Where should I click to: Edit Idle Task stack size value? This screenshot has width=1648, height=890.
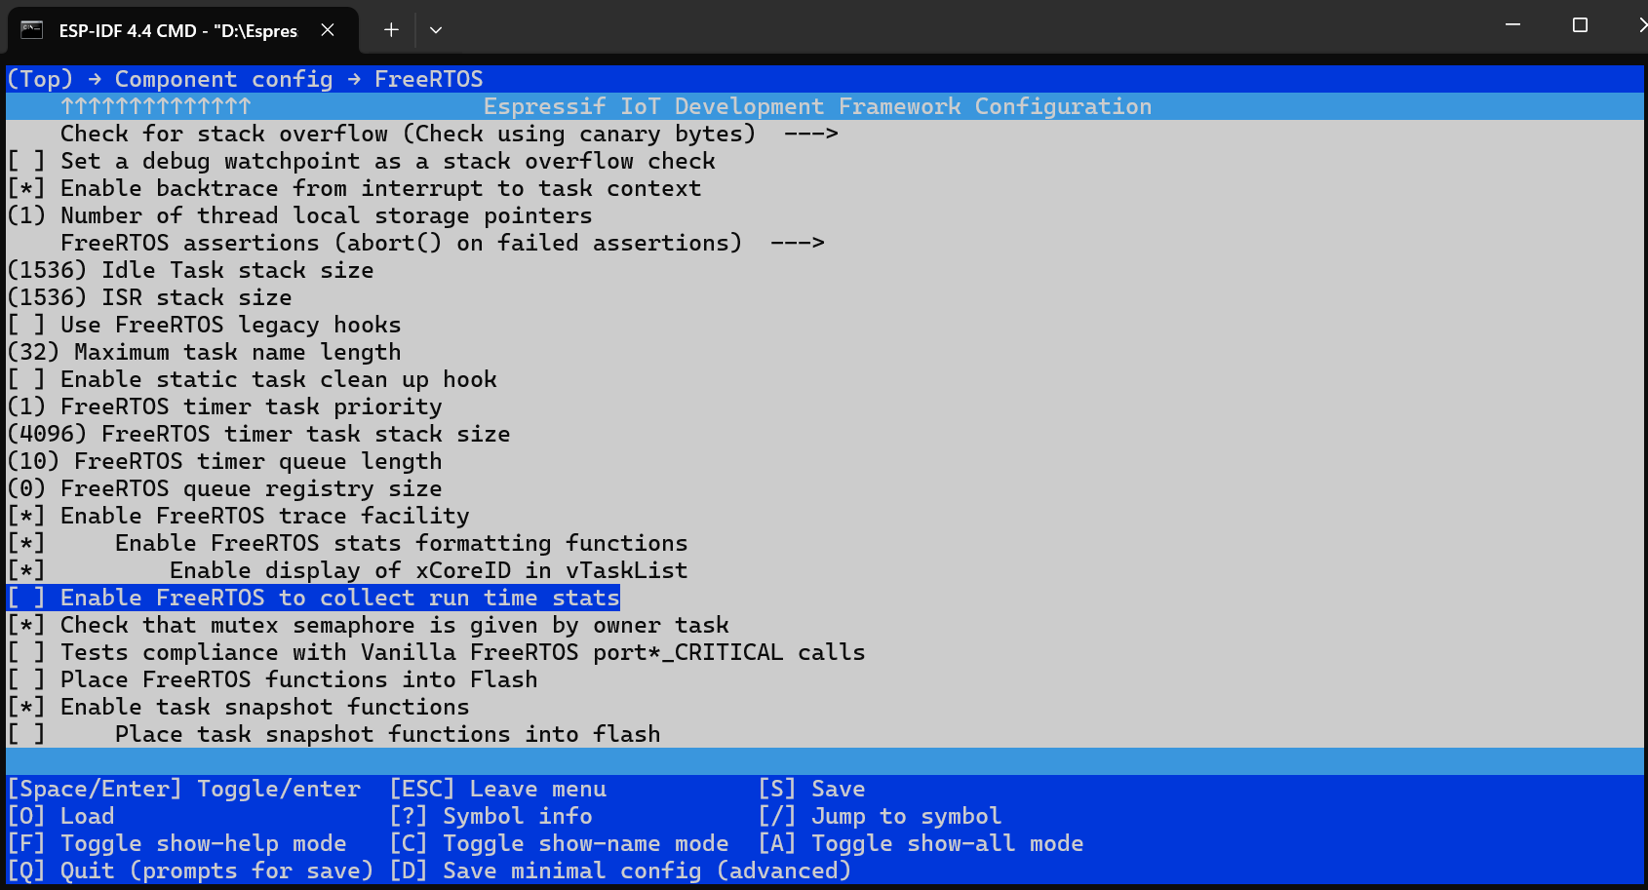(x=190, y=270)
